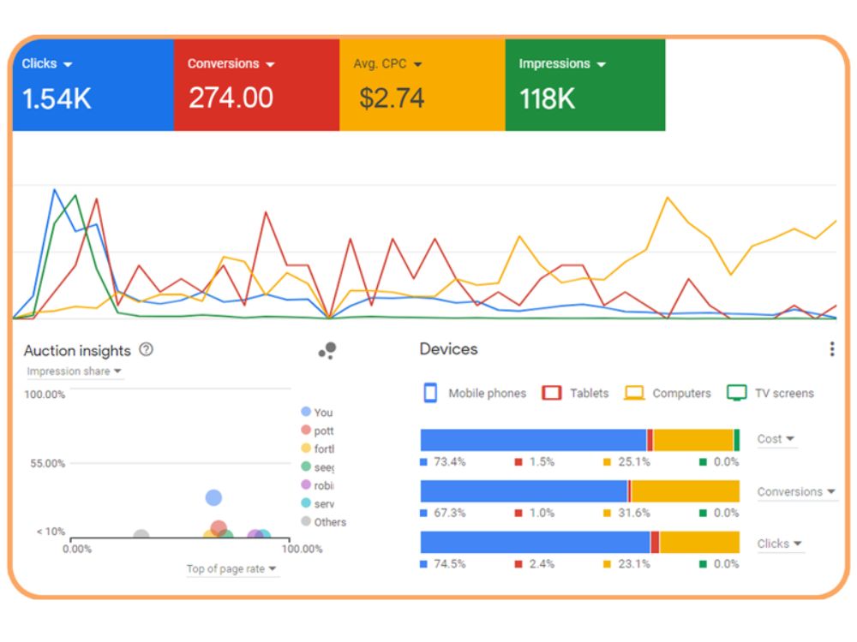The width and height of the screenshot is (857, 642).
Task: Click the bubble chart view icon
Action: [x=327, y=350]
